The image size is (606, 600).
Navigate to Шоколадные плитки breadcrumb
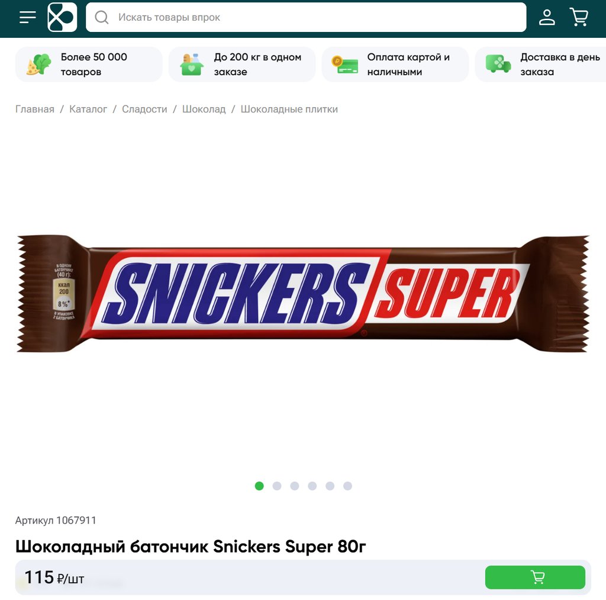coord(289,109)
